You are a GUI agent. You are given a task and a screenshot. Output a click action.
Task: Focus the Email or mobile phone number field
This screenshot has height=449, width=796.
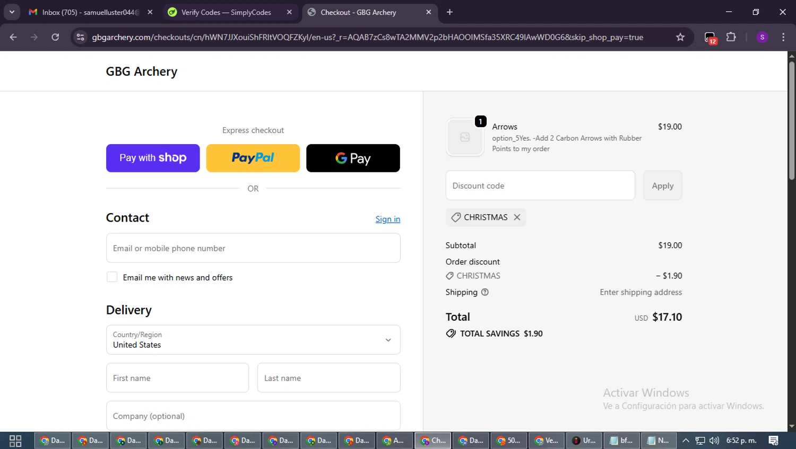coord(253,248)
